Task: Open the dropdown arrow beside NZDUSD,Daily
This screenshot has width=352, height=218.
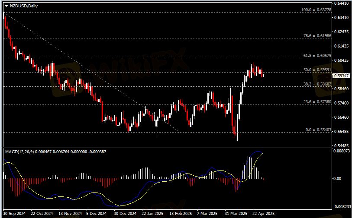Action: [6, 5]
